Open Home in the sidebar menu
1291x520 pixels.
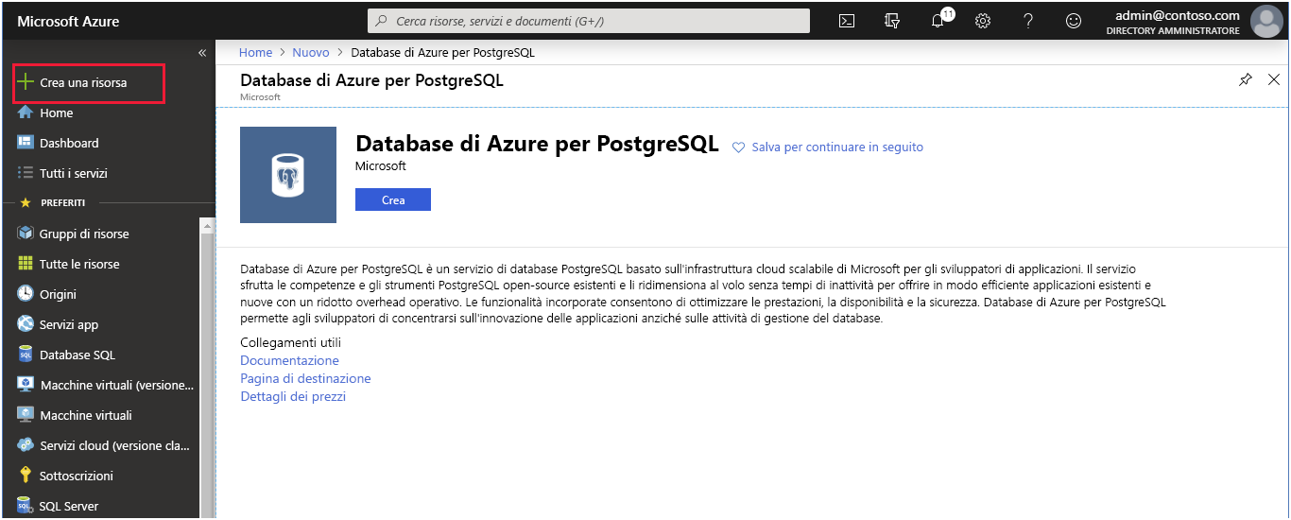pyautogui.click(x=56, y=113)
